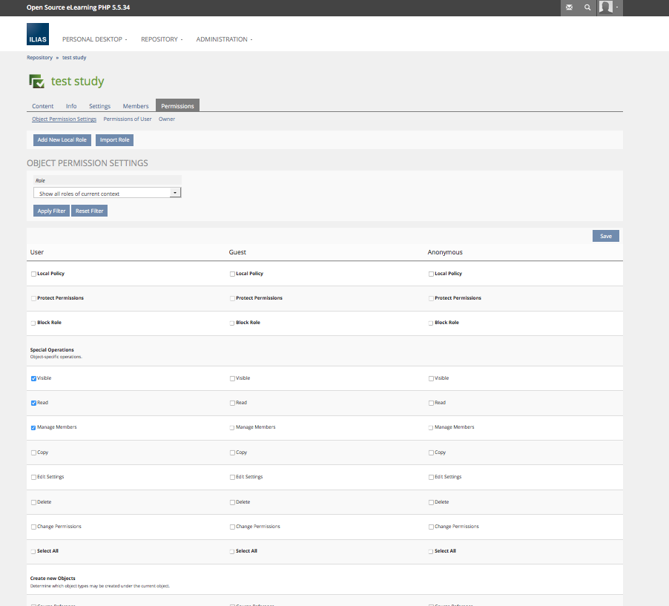
Task: Expand the Repository menu
Action: tap(162, 39)
